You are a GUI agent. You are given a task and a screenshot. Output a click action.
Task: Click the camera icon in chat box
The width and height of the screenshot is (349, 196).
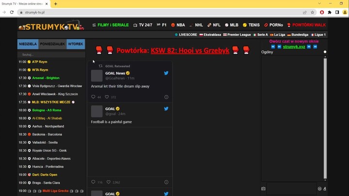pyautogui.click(x=263, y=189)
